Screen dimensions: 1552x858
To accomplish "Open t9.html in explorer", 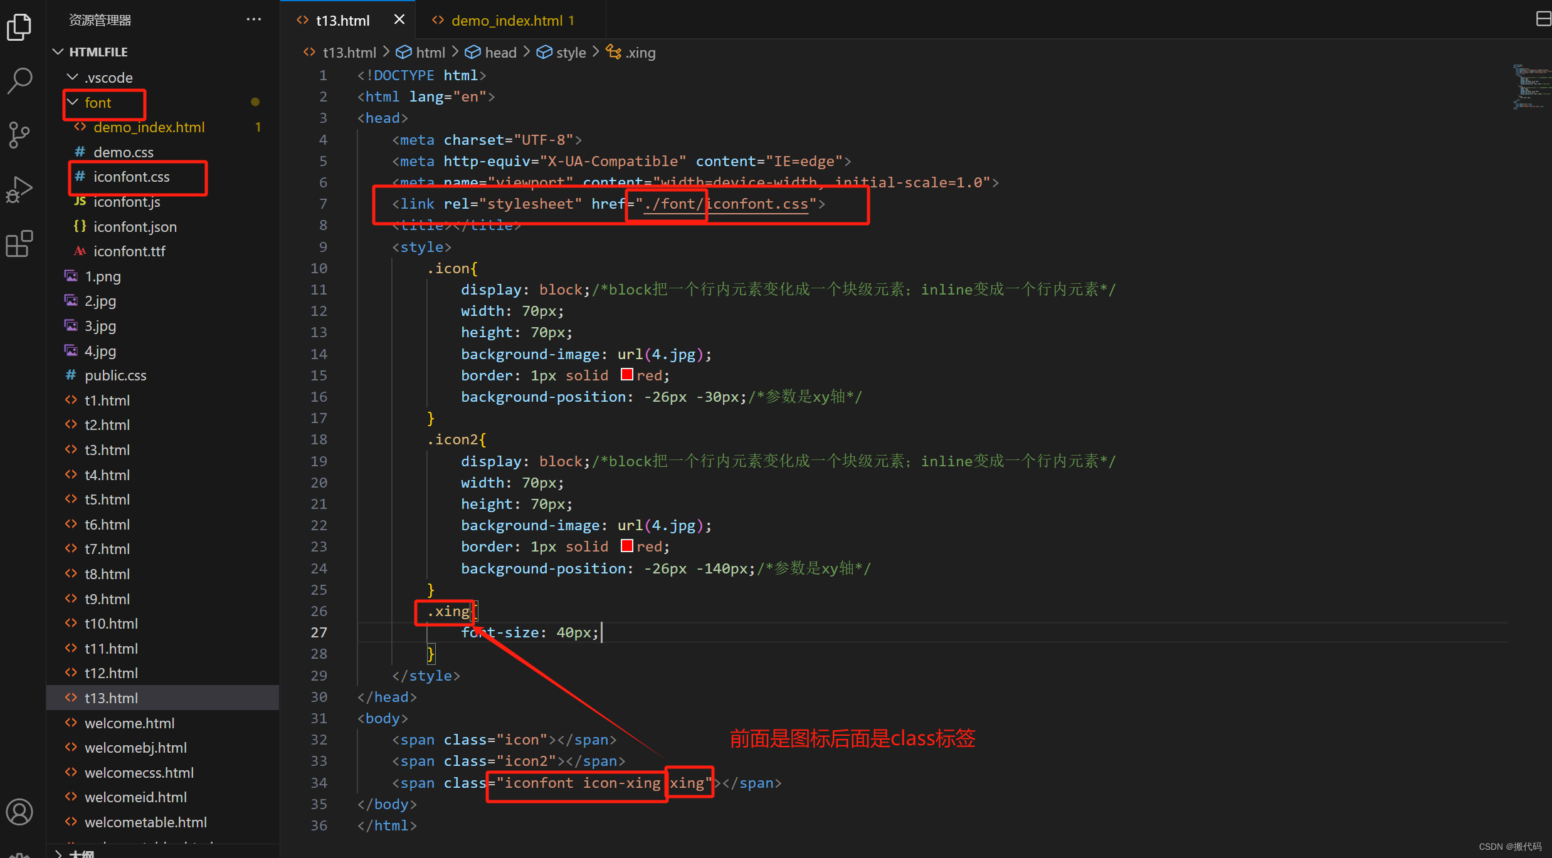I will (163, 599).
